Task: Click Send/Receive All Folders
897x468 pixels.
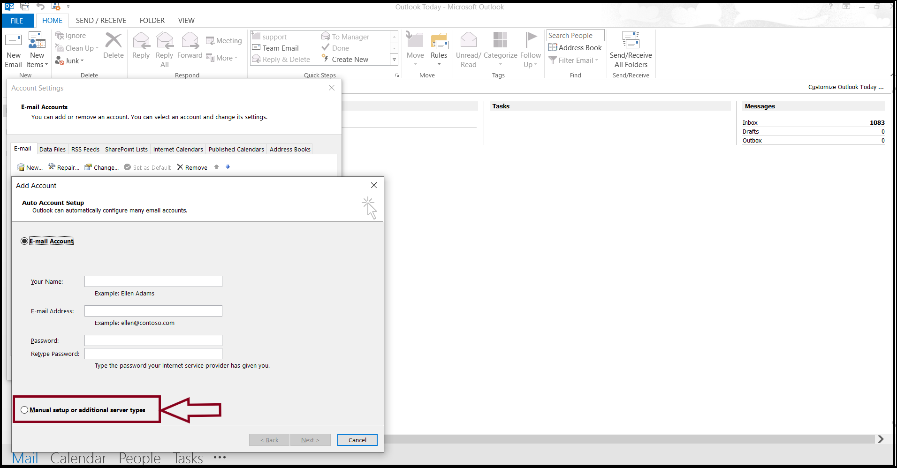Action: click(631, 50)
